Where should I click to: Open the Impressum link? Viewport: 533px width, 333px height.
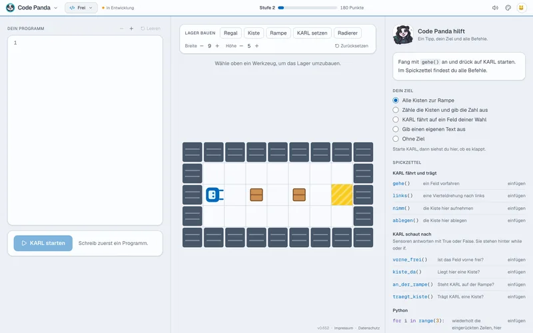tap(343, 328)
